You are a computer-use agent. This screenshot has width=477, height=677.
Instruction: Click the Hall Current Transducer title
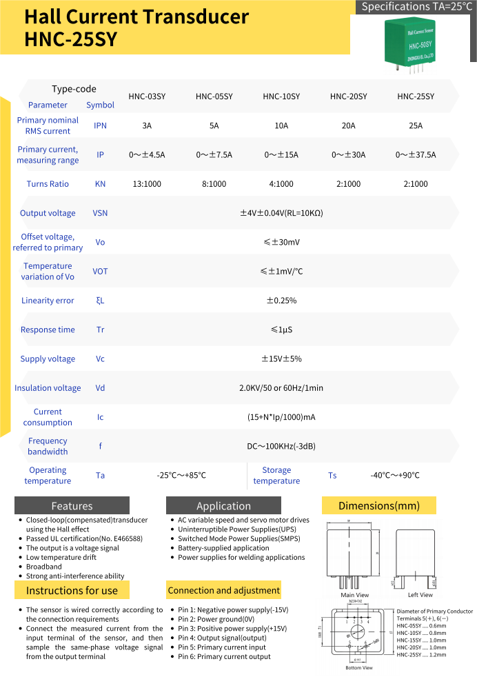click(136, 17)
